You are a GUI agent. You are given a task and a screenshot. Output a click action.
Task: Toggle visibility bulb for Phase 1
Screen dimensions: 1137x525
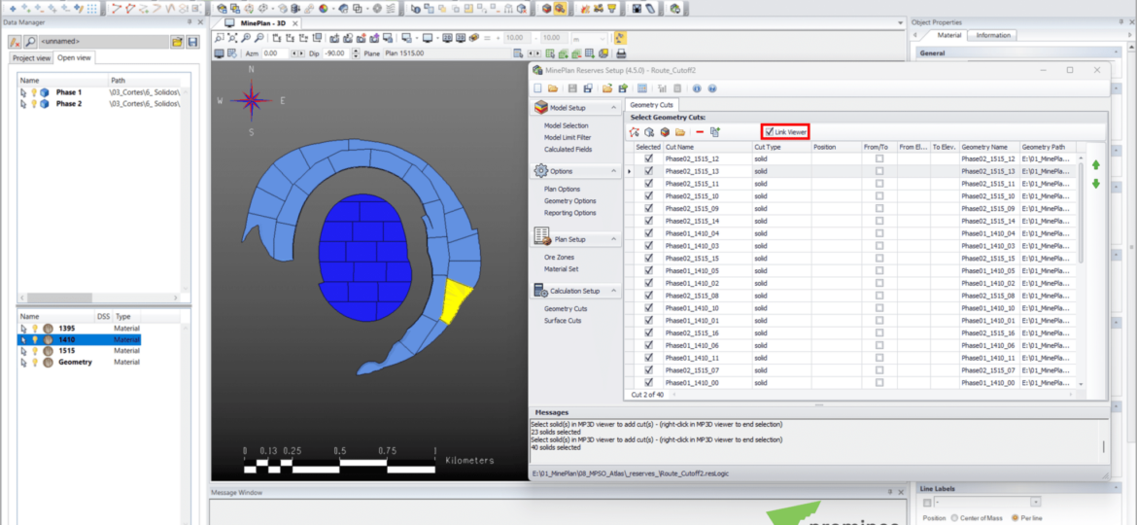pos(33,92)
